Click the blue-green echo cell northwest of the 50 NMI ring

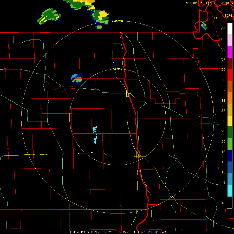[x=77, y=79]
